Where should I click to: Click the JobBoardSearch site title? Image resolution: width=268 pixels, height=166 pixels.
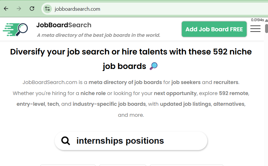click(x=64, y=25)
